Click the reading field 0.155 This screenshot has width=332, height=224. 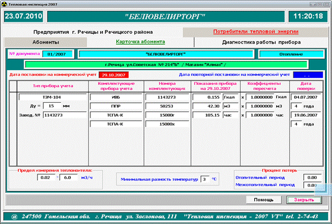click(207, 97)
